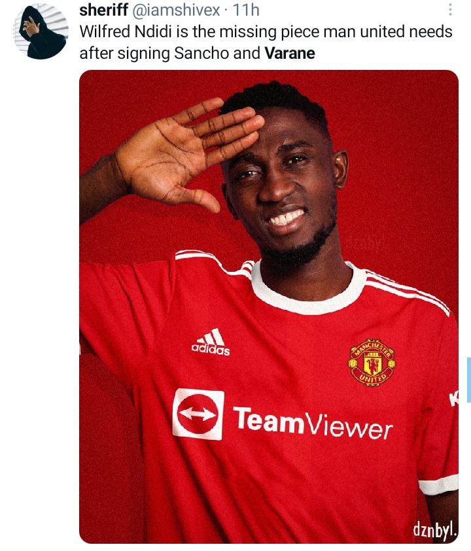Click the "TeamViewer" sponsor wordmark on shirt
The height and width of the screenshot is (551, 471).
[x=312, y=422]
